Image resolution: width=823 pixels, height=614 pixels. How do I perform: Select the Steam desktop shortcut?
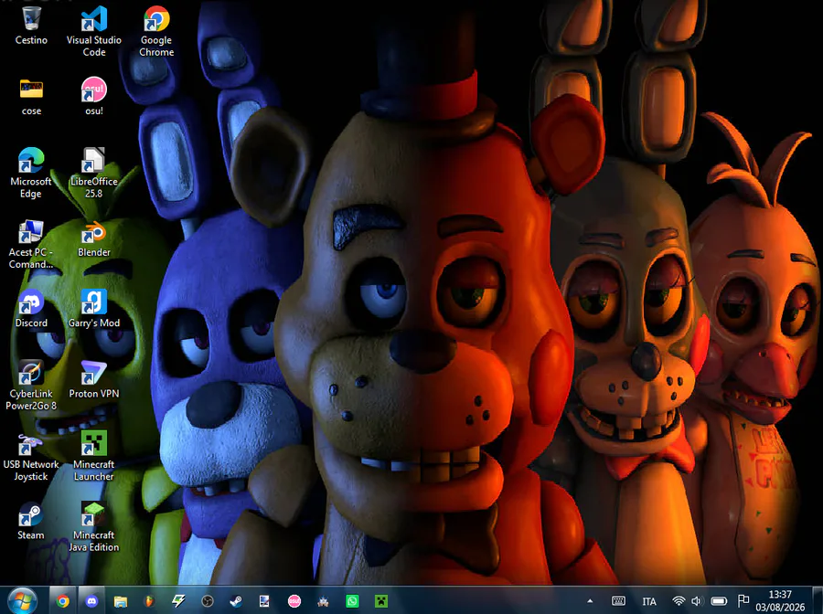click(31, 522)
